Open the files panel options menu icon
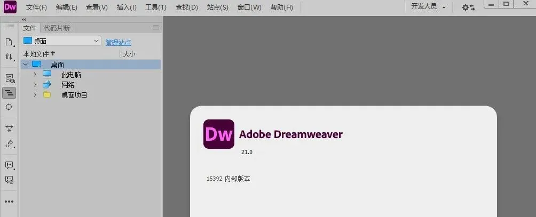Image resolution: width=536 pixels, height=217 pixels. [156, 28]
